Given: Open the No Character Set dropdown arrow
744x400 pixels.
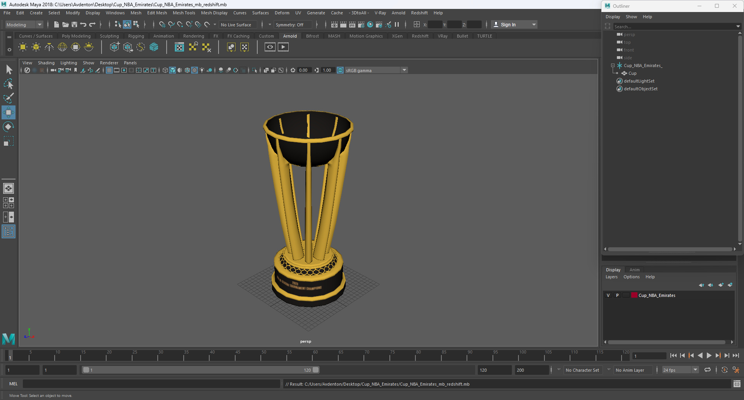Looking at the screenshot, I should pyautogui.click(x=558, y=370).
